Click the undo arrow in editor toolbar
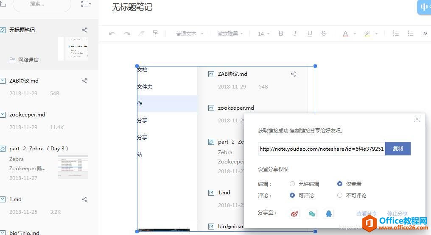 point(112,33)
